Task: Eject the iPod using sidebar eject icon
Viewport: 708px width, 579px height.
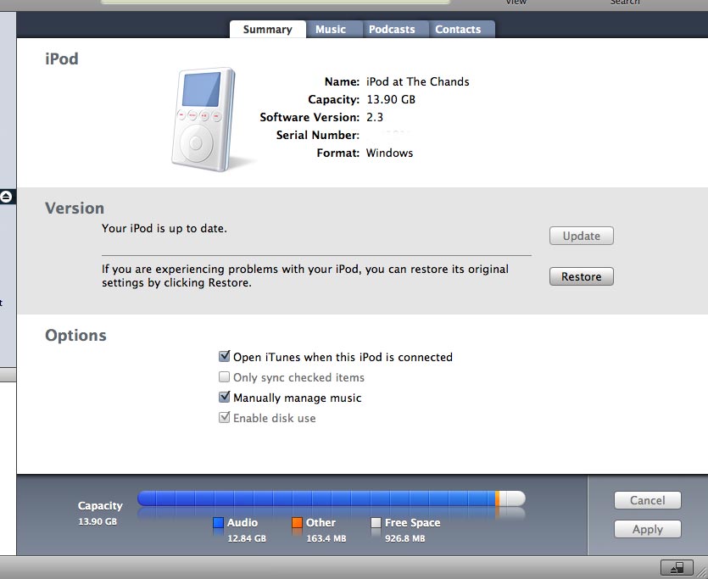Action: [6, 197]
